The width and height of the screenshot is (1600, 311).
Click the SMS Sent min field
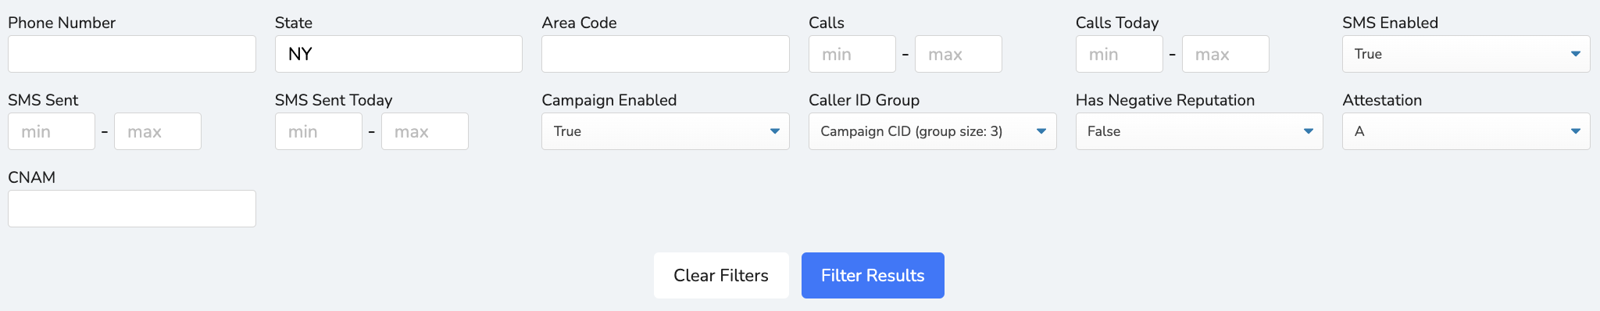pos(52,131)
